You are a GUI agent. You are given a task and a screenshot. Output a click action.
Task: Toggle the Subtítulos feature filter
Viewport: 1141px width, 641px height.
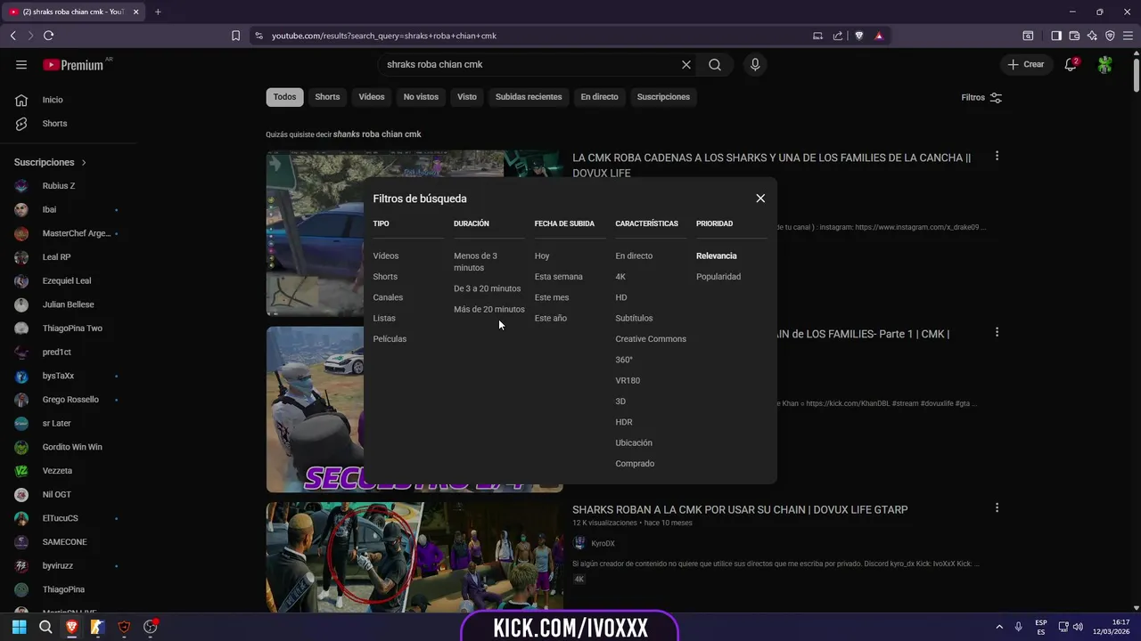coord(634,319)
